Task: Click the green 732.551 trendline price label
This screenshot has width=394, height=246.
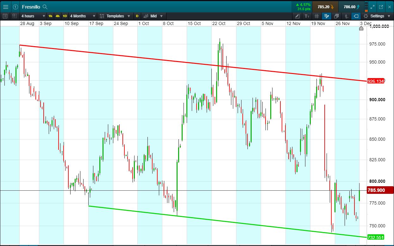Action: 376,237
